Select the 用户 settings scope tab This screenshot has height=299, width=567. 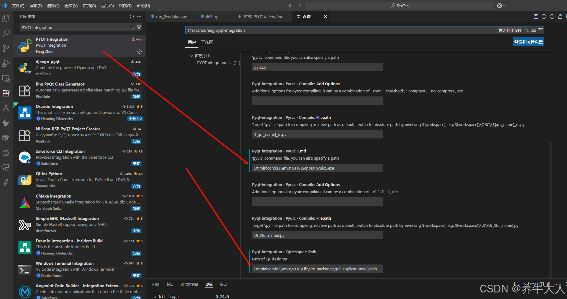pyautogui.click(x=192, y=42)
